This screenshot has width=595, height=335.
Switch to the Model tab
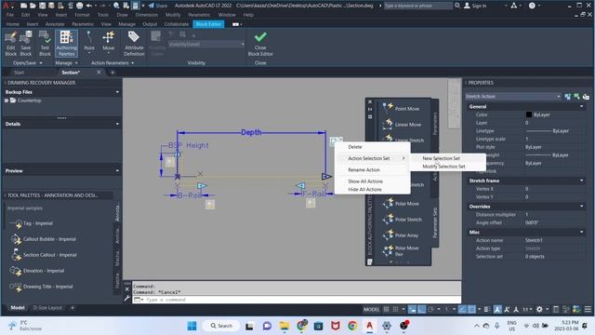(18, 308)
